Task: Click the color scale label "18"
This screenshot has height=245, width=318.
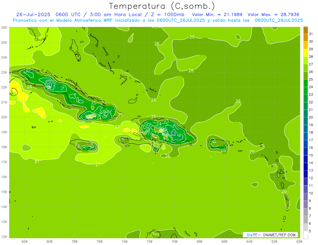Action: [x=311, y=132]
